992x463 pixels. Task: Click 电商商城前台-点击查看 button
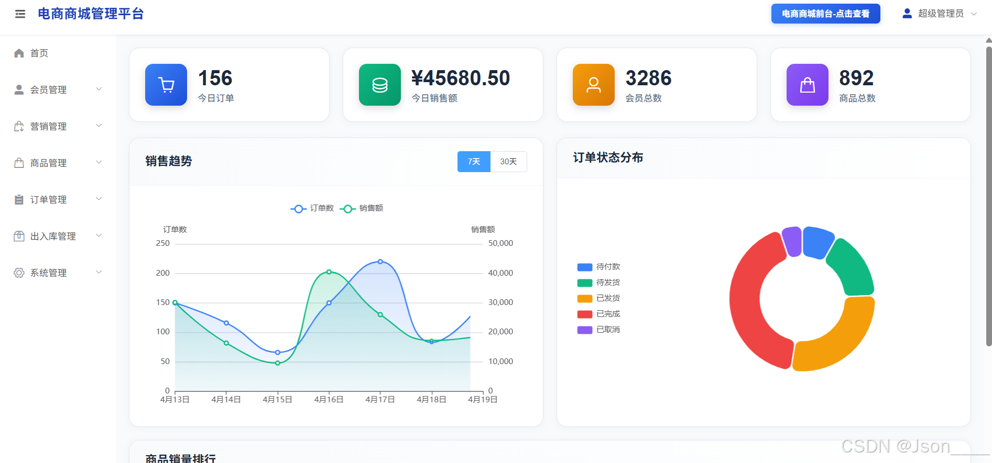coord(825,14)
